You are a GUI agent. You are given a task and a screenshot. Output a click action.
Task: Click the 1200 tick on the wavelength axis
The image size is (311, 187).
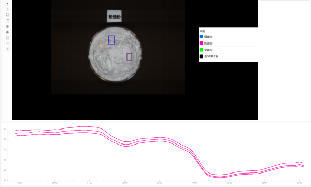pyautogui.click(x=124, y=183)
